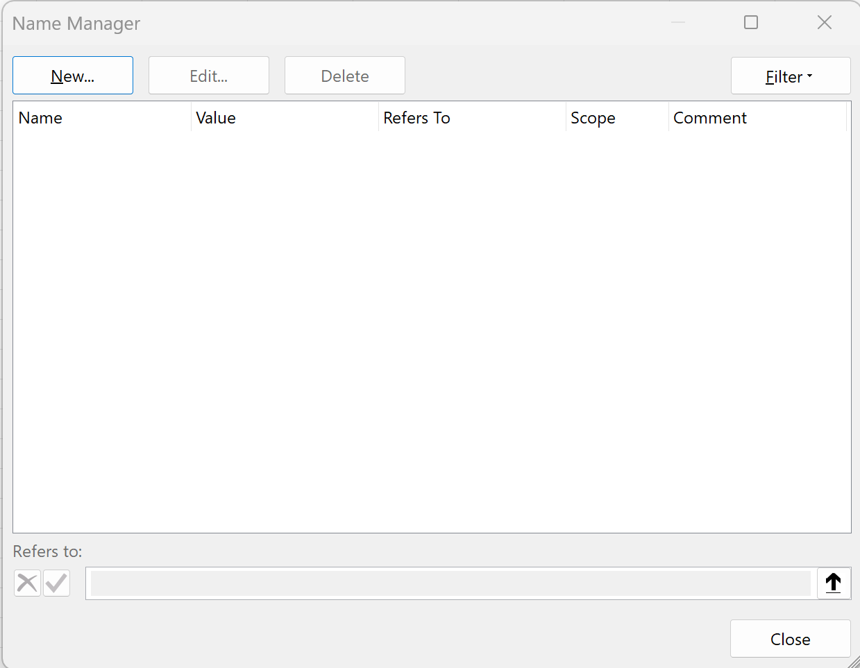Image resolution: width=860 pixels, height=668 pixels.
Task: Minimize the Name Manager window
Action: point(678,23)
